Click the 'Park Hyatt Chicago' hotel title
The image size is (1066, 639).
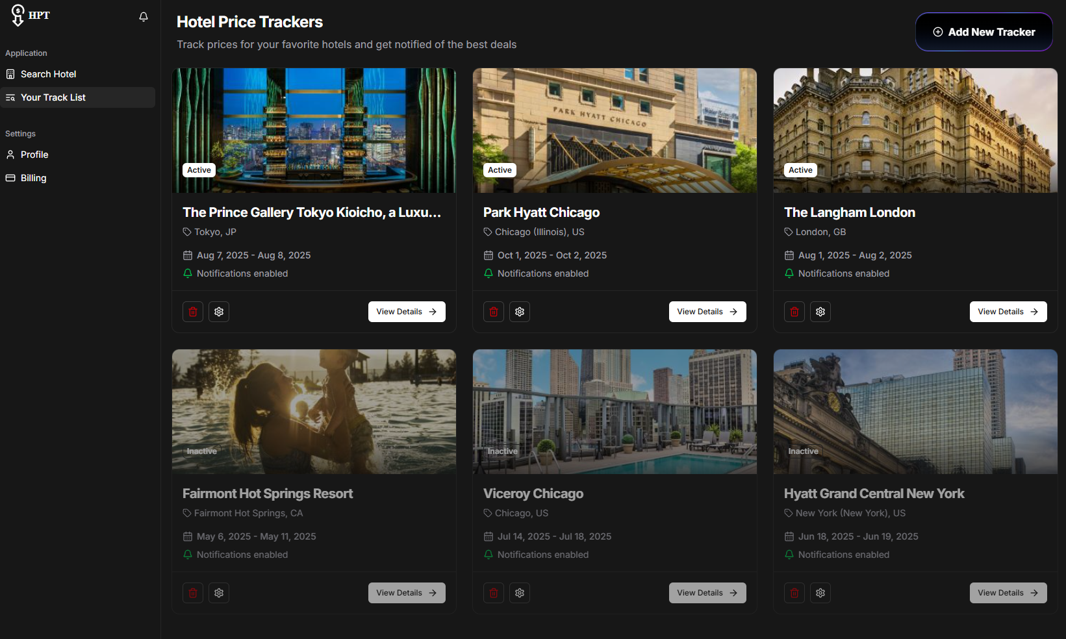click(x=541, y=212)
